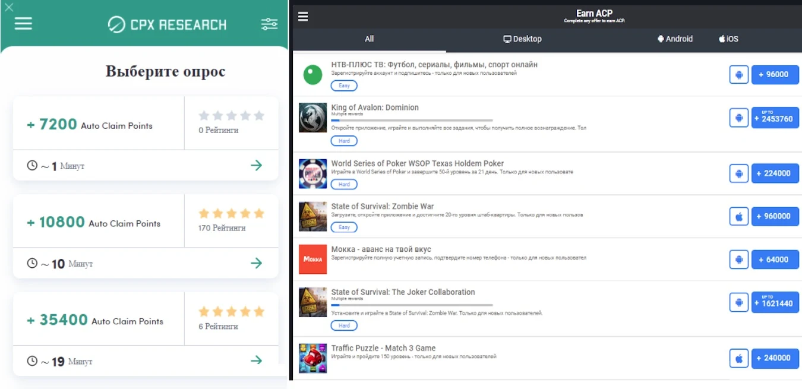Click the Android icon for the Мокка offer
This screenshot has width=802, height=389.
738,260
